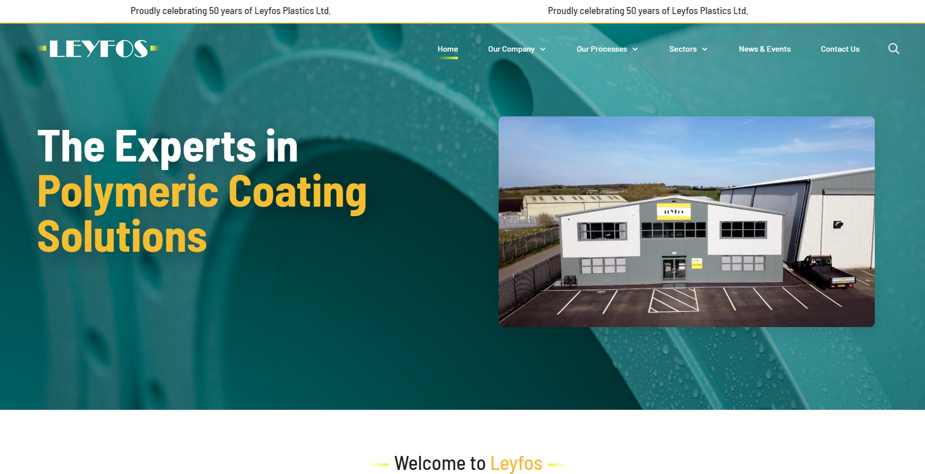Click the white 'The Experts in' headline

coord(168,146)
